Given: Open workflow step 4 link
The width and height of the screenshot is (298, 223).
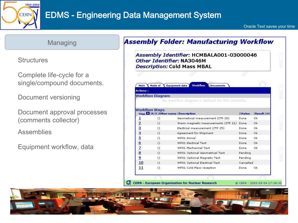Looking at the screenshot, I should [x=140, y=133].
